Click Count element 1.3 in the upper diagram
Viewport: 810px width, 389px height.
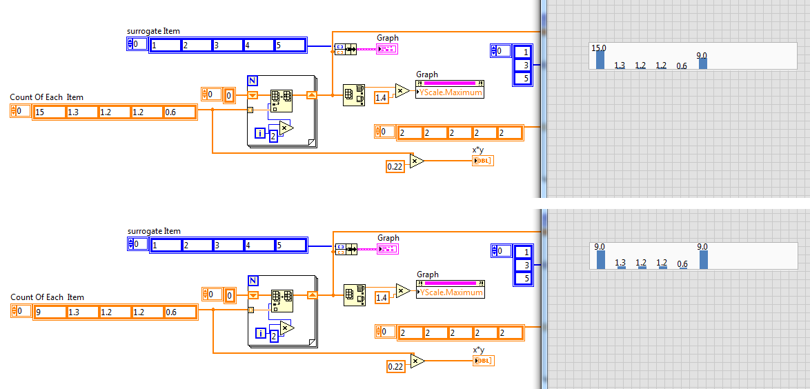point(82,112)
